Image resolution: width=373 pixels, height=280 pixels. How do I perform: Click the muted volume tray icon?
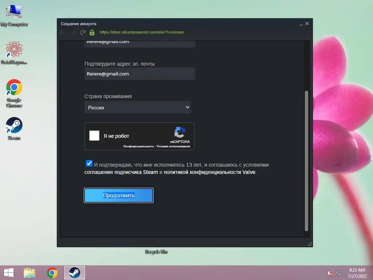pos(330,273)
